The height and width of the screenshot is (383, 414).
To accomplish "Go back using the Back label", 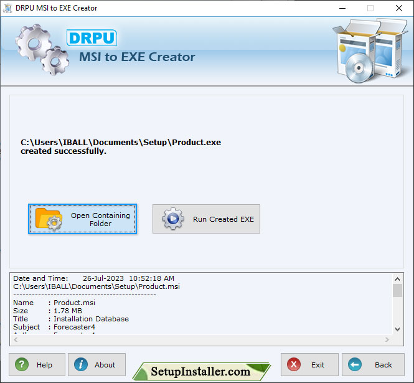I will (x=383, y=365).
